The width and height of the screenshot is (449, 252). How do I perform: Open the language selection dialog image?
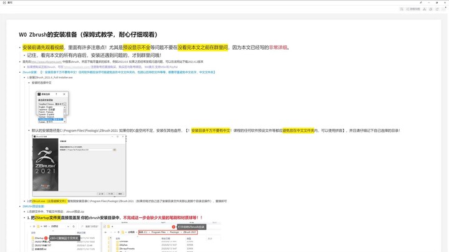52,108
